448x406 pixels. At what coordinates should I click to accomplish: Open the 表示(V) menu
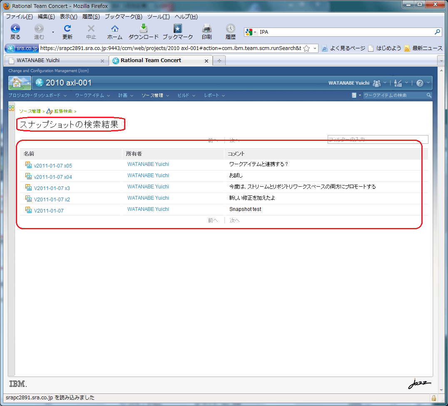[69, 17]
